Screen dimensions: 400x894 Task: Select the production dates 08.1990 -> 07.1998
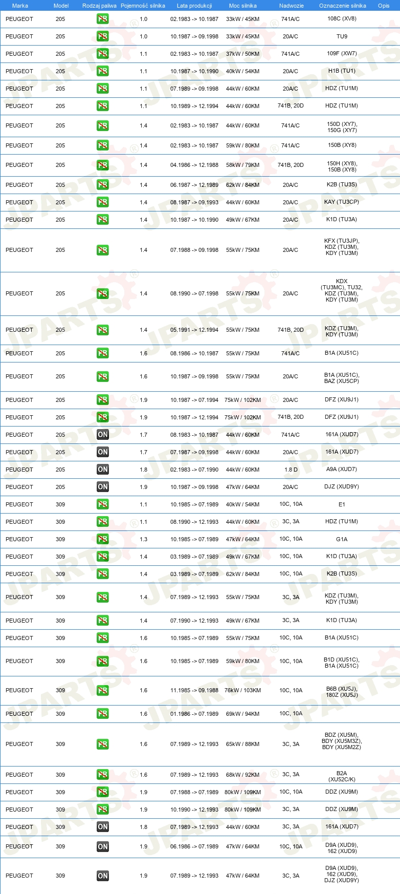coord(194,293)
